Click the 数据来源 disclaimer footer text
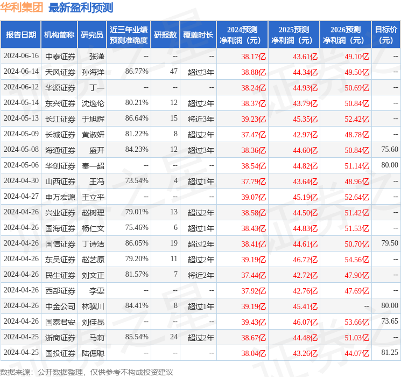This screenshot has width=401, height=377. pos(87,372)
